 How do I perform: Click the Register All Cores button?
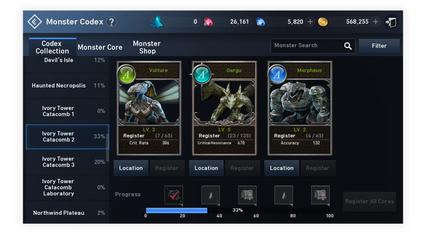click(x=369, y=202)
